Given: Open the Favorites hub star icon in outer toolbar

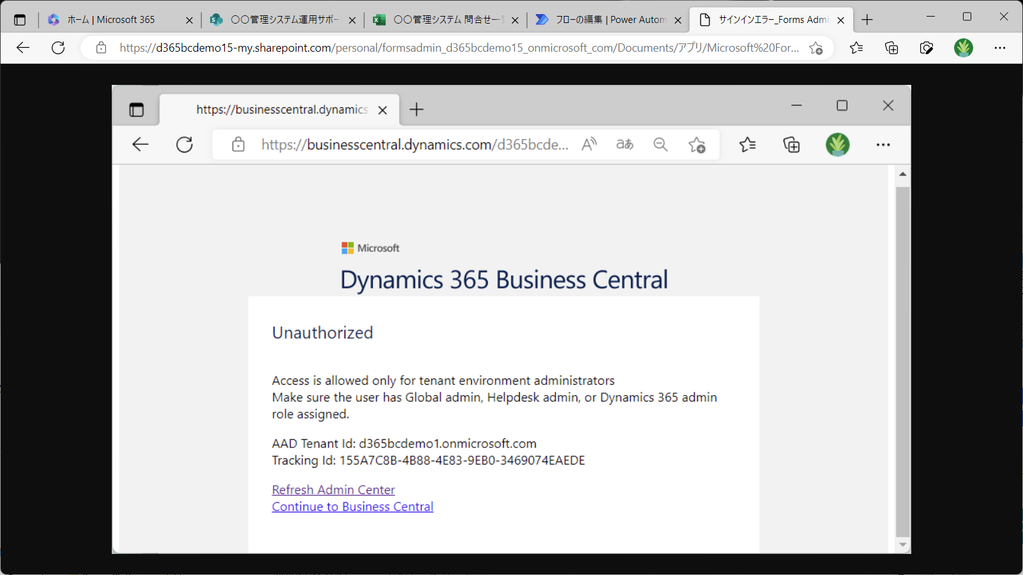Looking at the screenshot, I should point(857,48).
